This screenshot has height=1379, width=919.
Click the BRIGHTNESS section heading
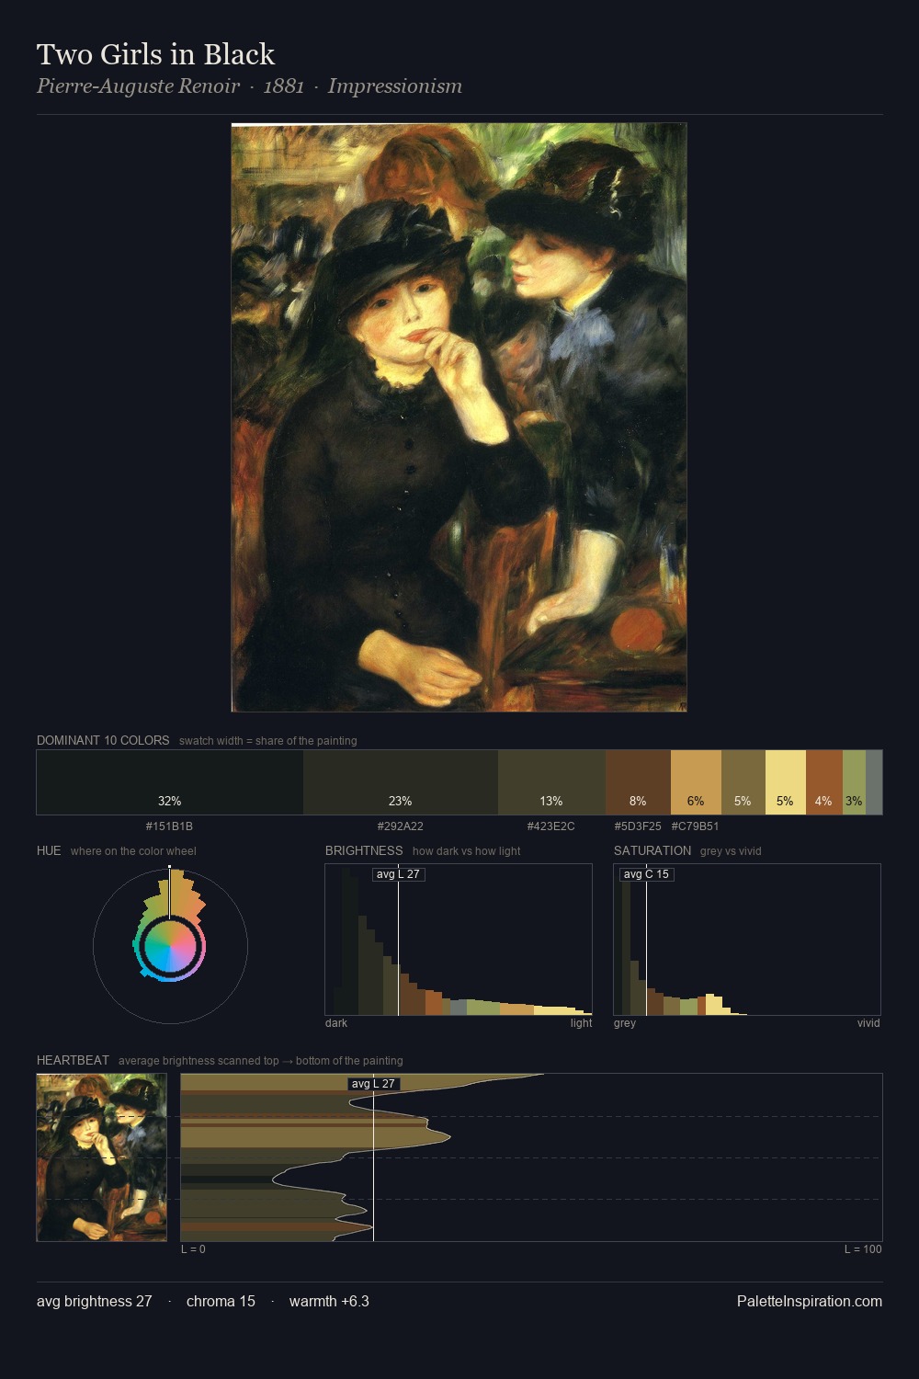tap(364, 850)
